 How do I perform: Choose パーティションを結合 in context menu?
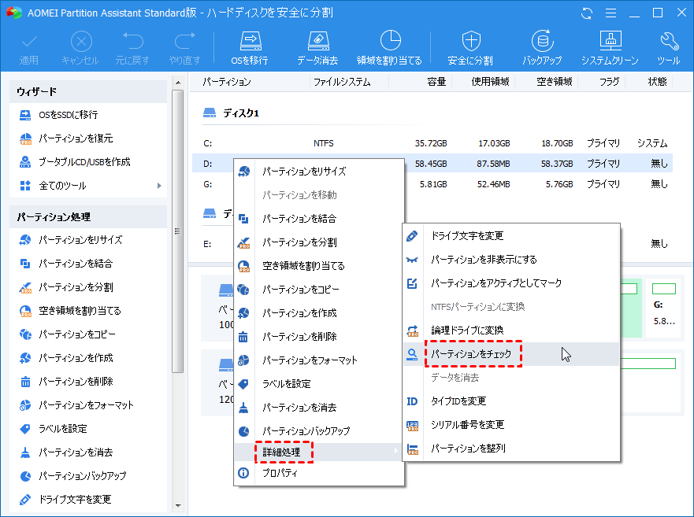[319, 219]
